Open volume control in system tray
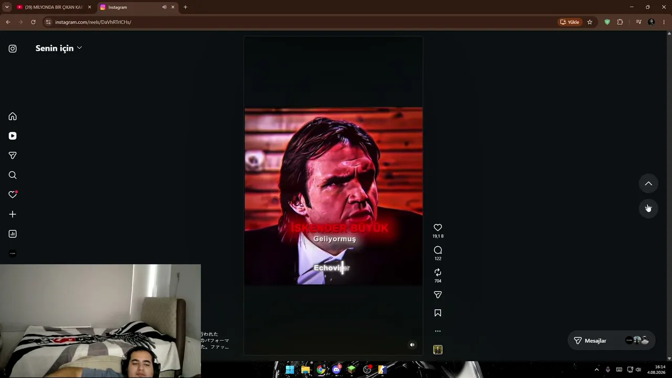The image size is (672, 378). click(638, 370)
